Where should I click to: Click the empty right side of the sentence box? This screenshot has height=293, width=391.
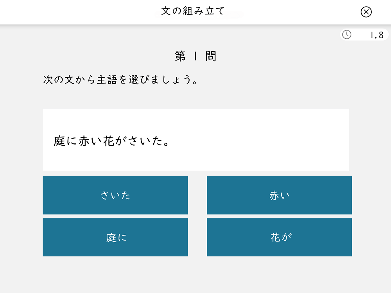[274, 141]
